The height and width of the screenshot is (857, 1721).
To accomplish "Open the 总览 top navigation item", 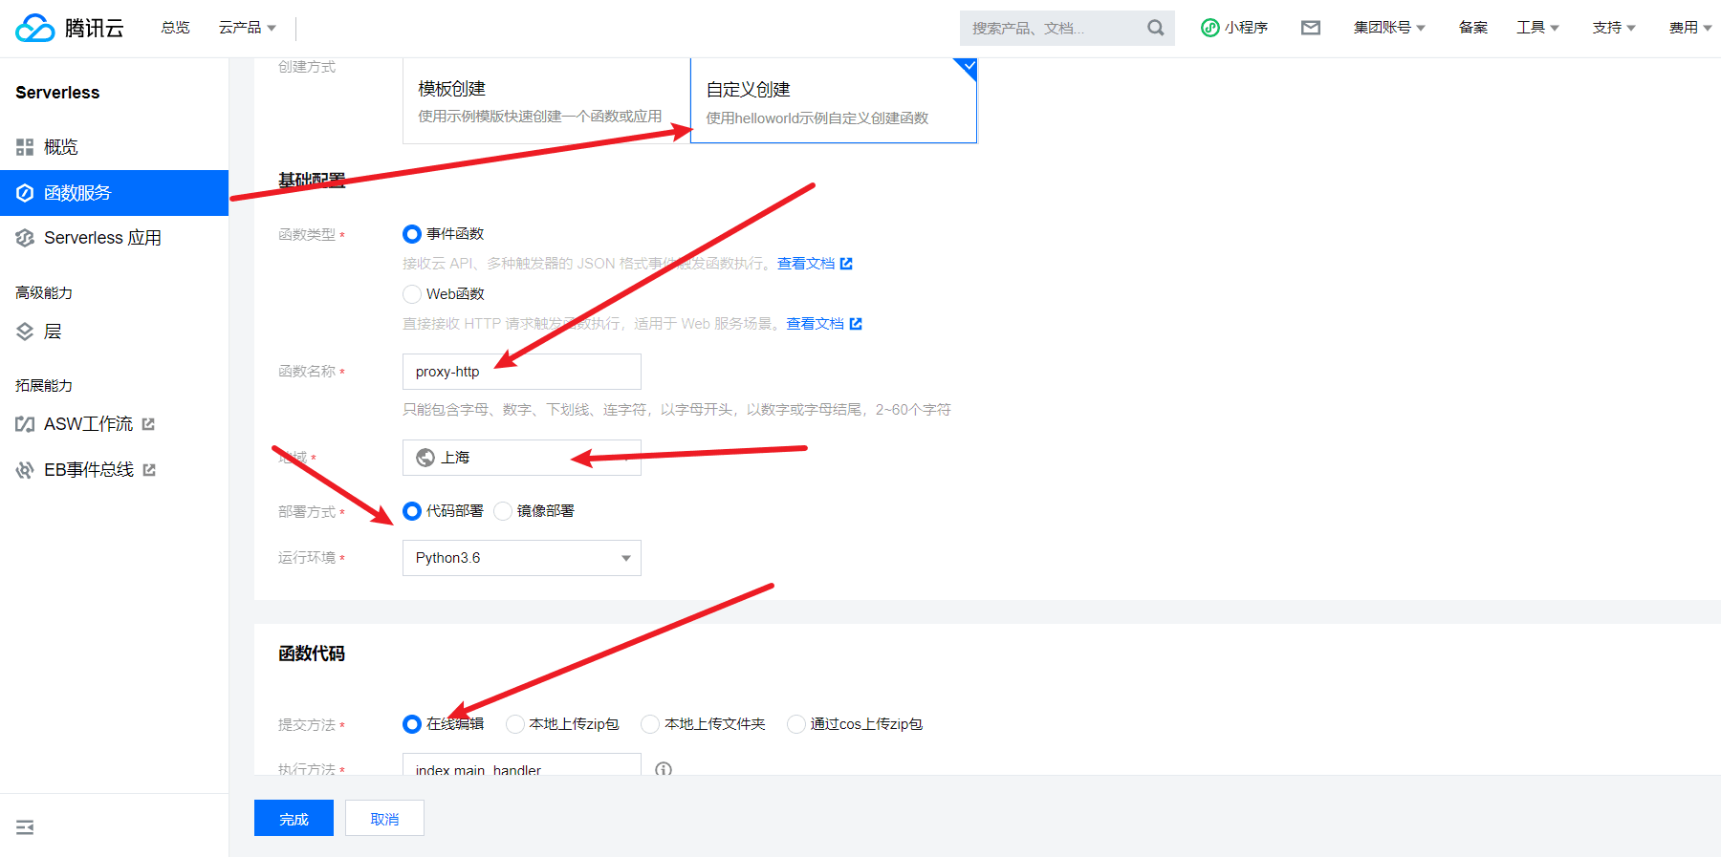I will coord(176,28).
